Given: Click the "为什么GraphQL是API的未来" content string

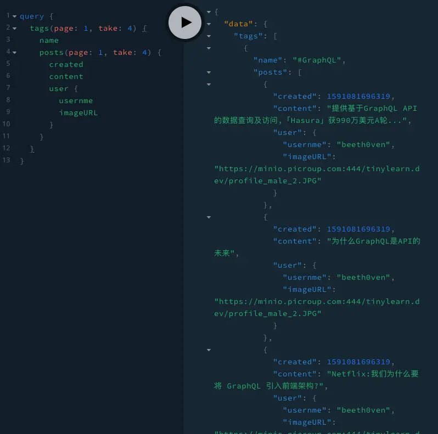Looking at the screenshot, I should pyautogui.click(x=317, y=247).
